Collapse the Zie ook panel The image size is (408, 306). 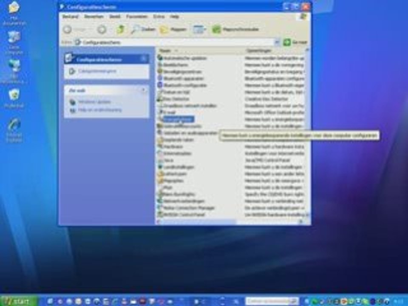143,90
